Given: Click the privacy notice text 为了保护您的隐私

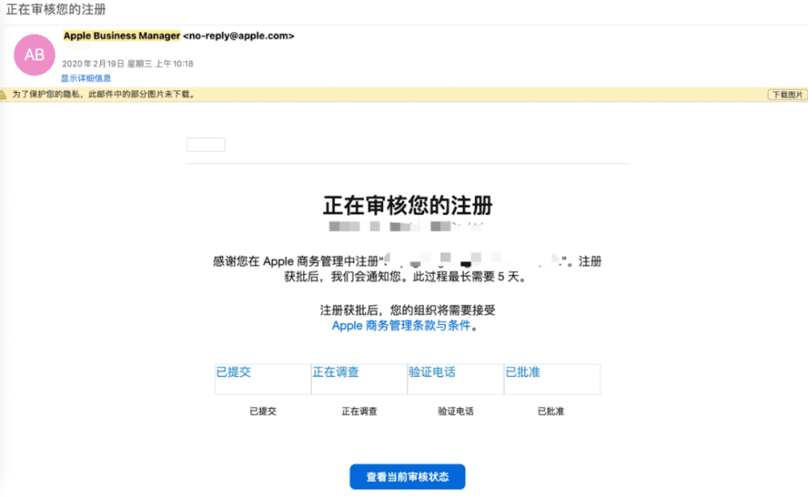Looking at the screenshot, I should tap(103, 95).
